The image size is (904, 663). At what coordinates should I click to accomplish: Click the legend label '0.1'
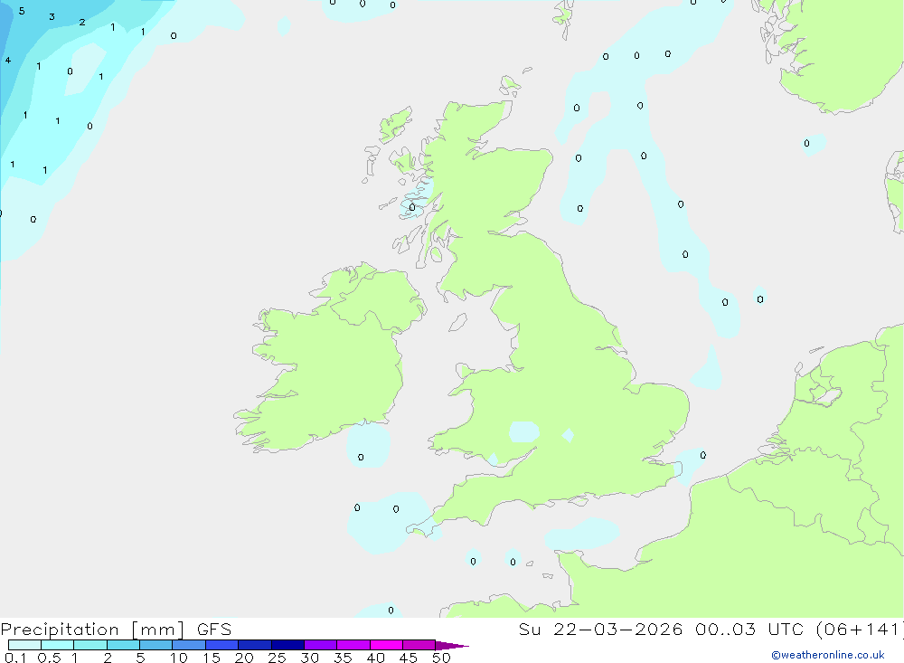click(15, 658)
